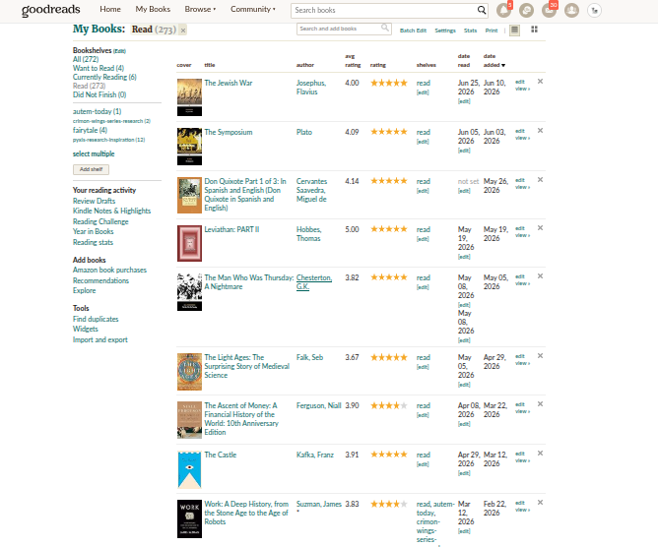Open Import and export
Screen dimensions: 658x547
point(99,339)
